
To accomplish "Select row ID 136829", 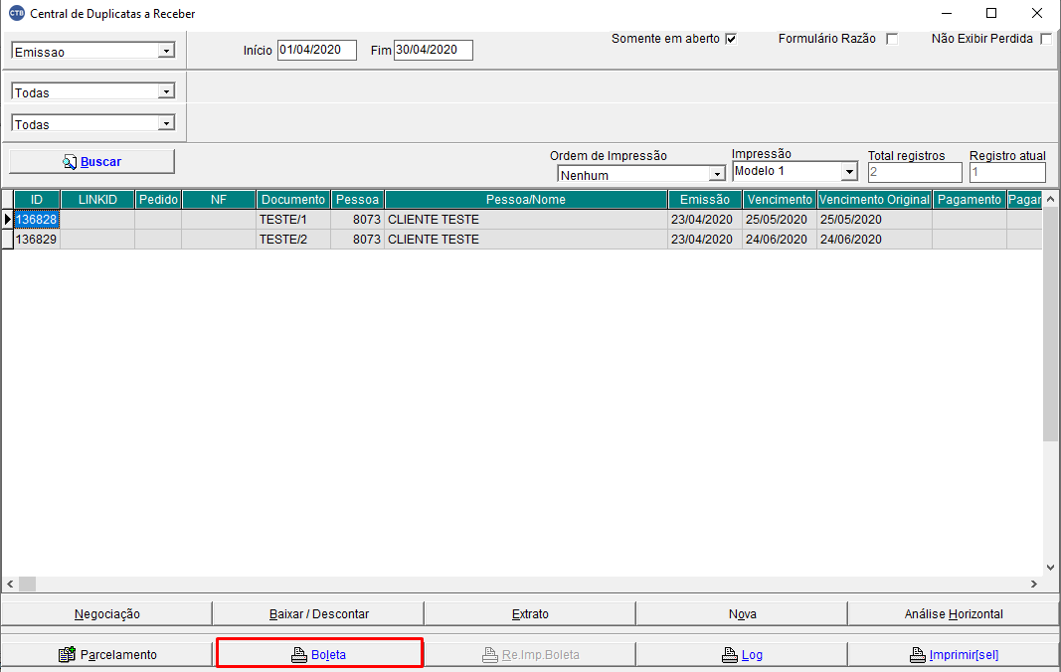I will (x=37, y=239).
